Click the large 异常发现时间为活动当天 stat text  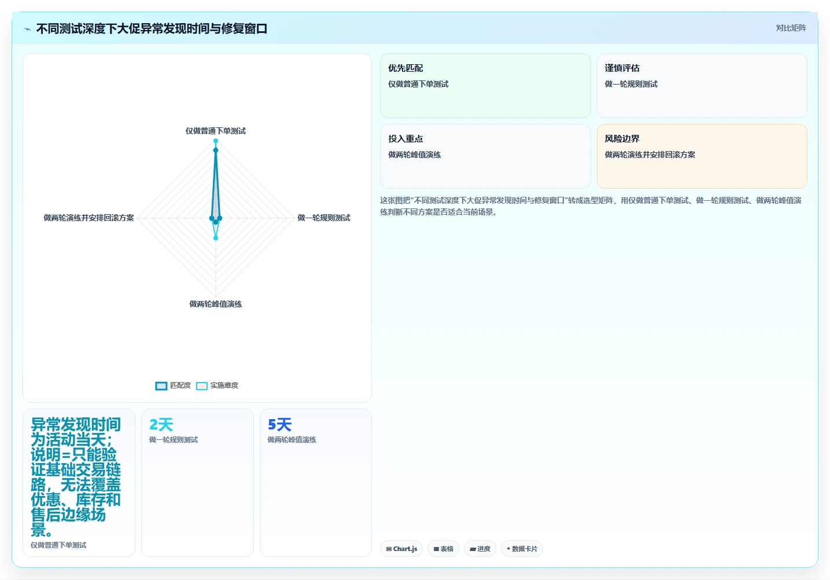click(x=76, y=478)
